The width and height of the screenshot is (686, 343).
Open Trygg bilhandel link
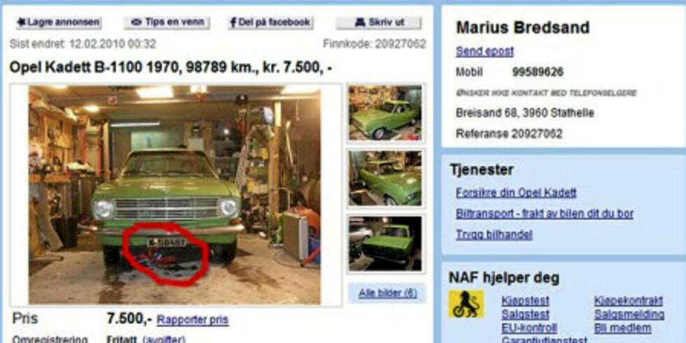tap(494, 234)
